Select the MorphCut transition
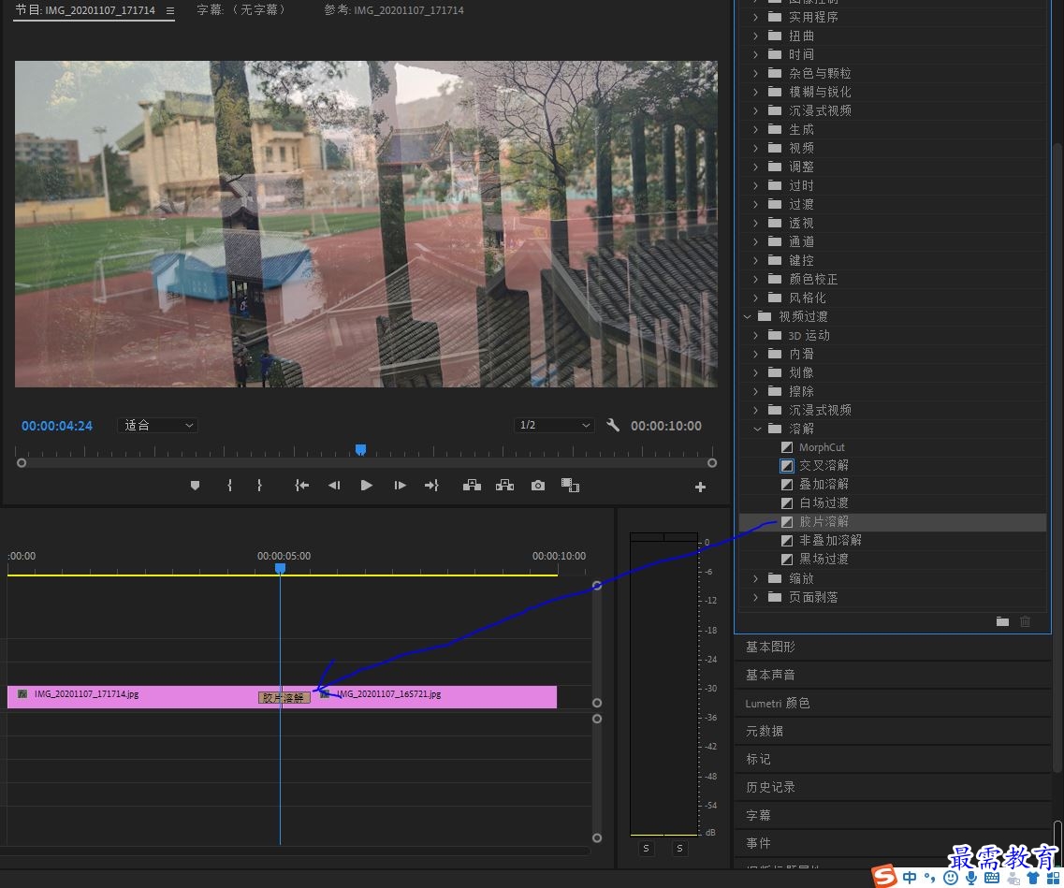1064x888 pixels. pos(822,447)
